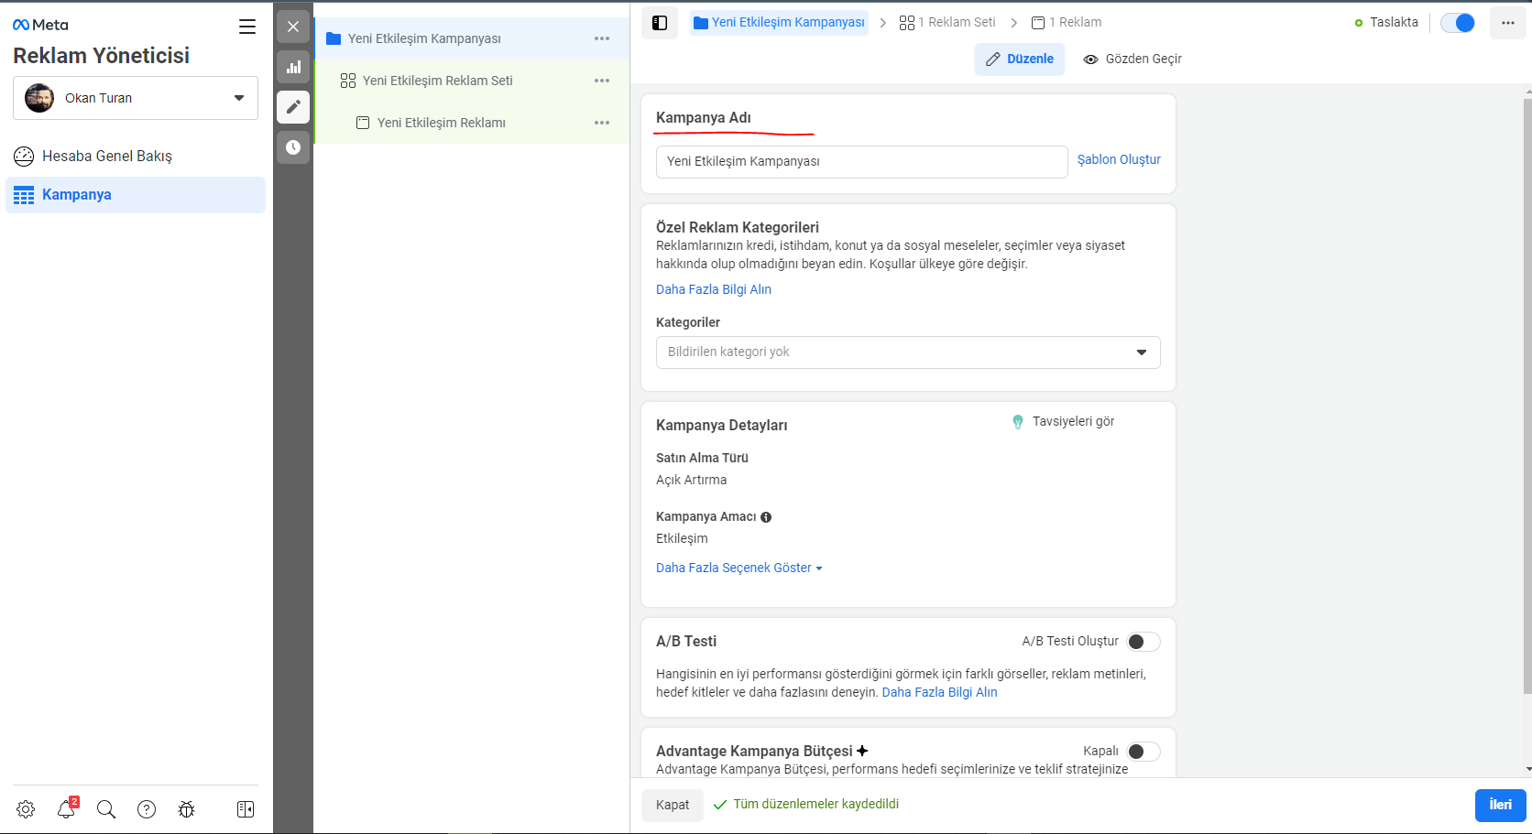
Task: Toggle the campaign on/off switch near Taslakta
Action: pos(1457,23)
